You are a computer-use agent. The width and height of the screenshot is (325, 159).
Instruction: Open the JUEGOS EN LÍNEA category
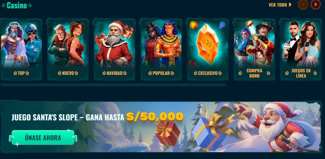301,49
